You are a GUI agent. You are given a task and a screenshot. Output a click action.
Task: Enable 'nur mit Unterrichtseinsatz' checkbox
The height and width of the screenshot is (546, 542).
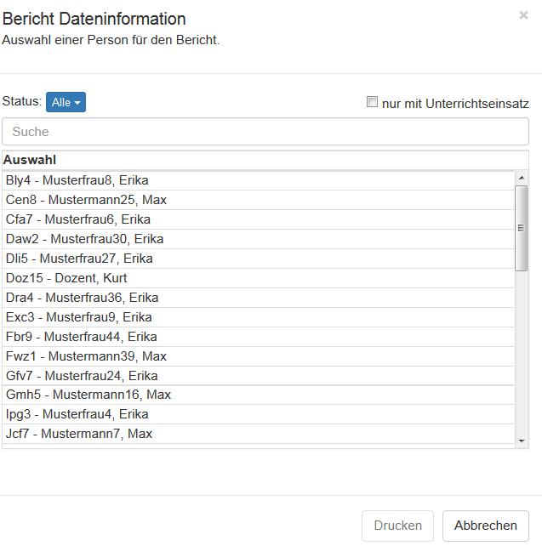(x=372, y=102)
